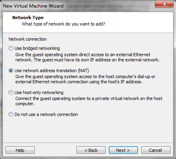Click the Network connection group box label
This screenshot has height=159, width=176.
click(x=28, y=39)
